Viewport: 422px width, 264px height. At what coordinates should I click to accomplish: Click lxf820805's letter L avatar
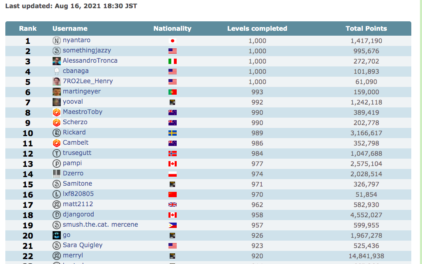click(x=57, y=194)
